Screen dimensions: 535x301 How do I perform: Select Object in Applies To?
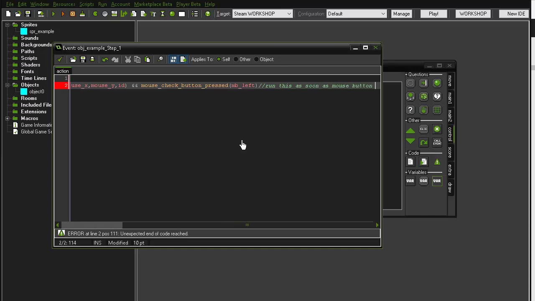tap(264, 59)
